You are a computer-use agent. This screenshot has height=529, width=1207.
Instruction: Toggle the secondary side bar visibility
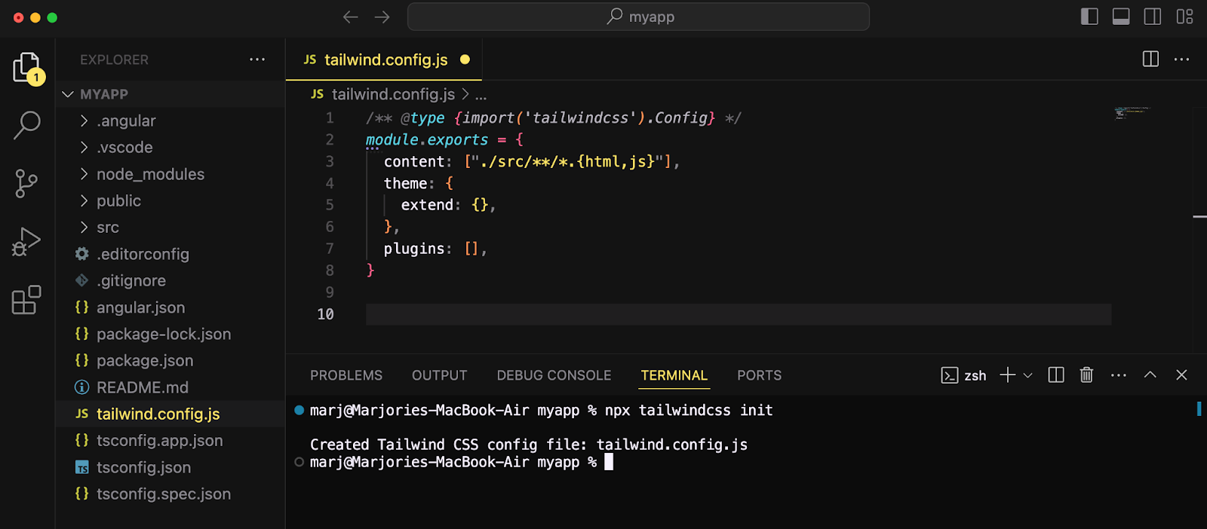click(1153, 17)
